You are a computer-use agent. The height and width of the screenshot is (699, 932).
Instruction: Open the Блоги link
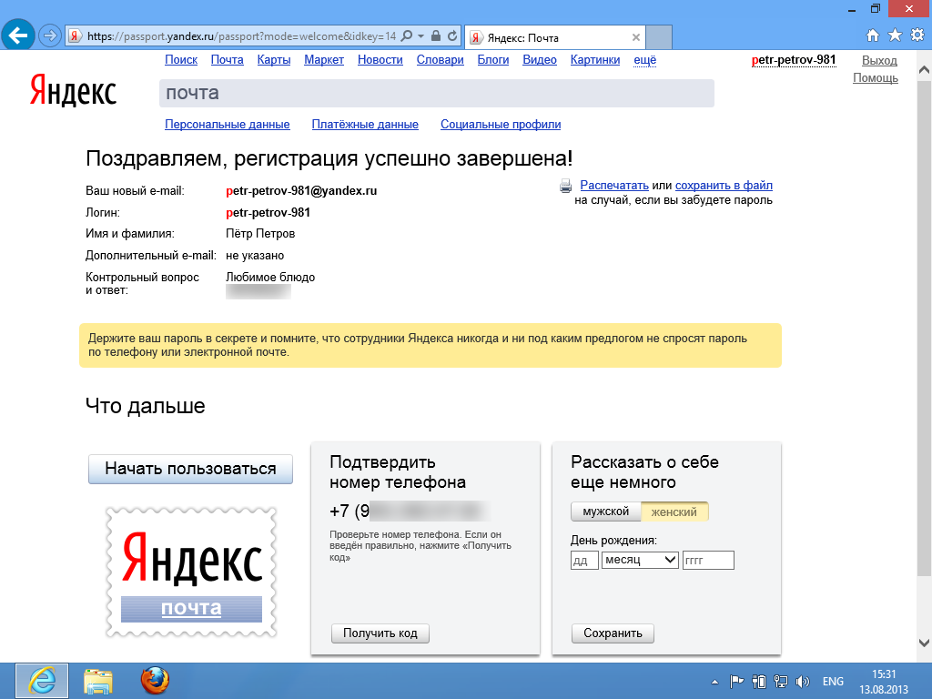click(492, 59)
